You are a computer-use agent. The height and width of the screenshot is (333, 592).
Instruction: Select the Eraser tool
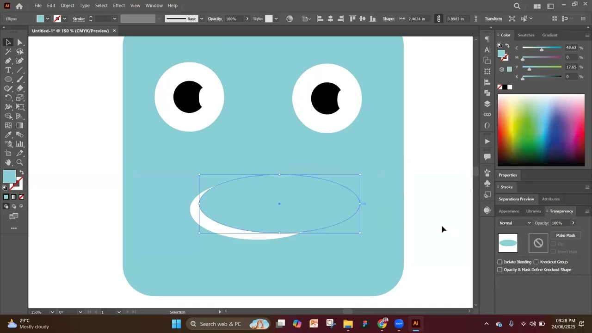coord(20,88)
